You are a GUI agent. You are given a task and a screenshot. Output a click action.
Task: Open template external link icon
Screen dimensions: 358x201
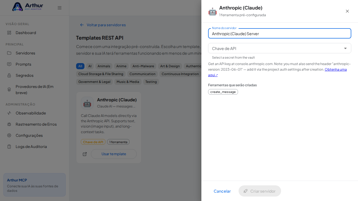pyautogui.click(x=85, y=154)
